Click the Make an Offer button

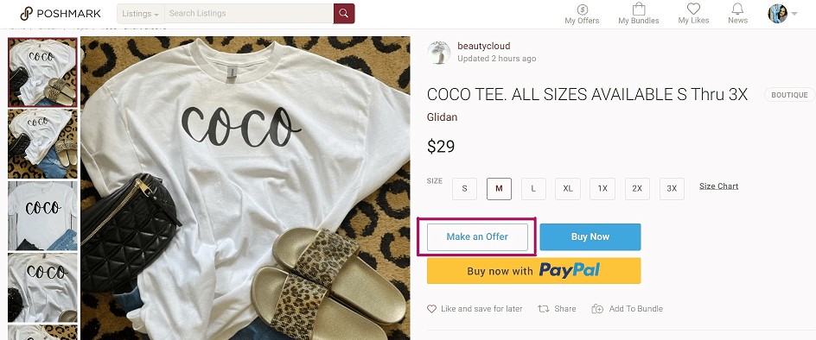pos(477,237)
